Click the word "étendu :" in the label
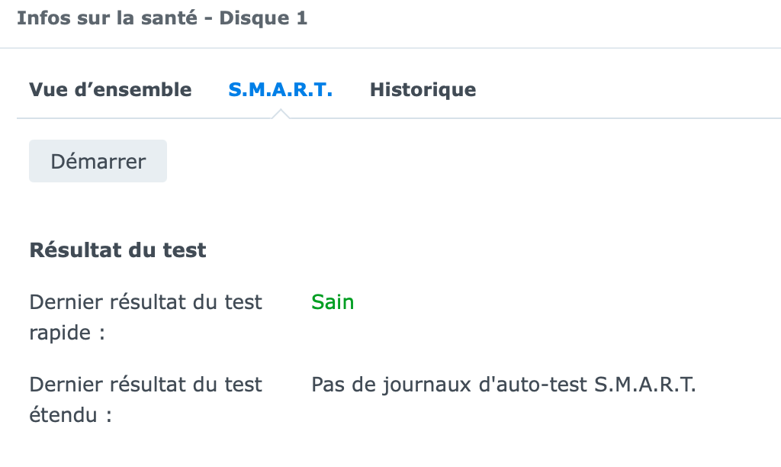This screenshot has width=781, height=467. (70, 417)
